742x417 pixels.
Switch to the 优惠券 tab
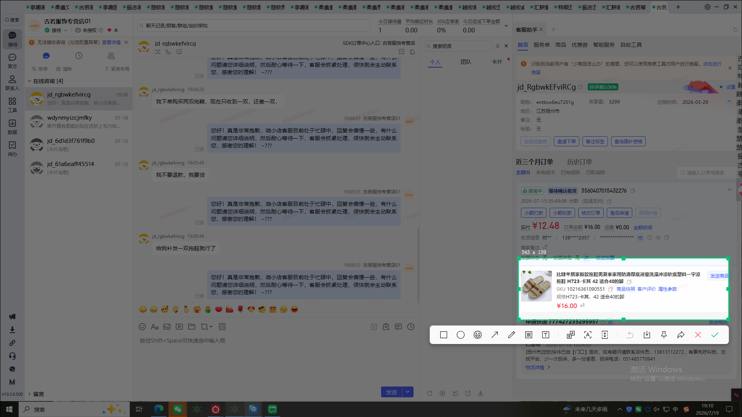pos(580,45)
